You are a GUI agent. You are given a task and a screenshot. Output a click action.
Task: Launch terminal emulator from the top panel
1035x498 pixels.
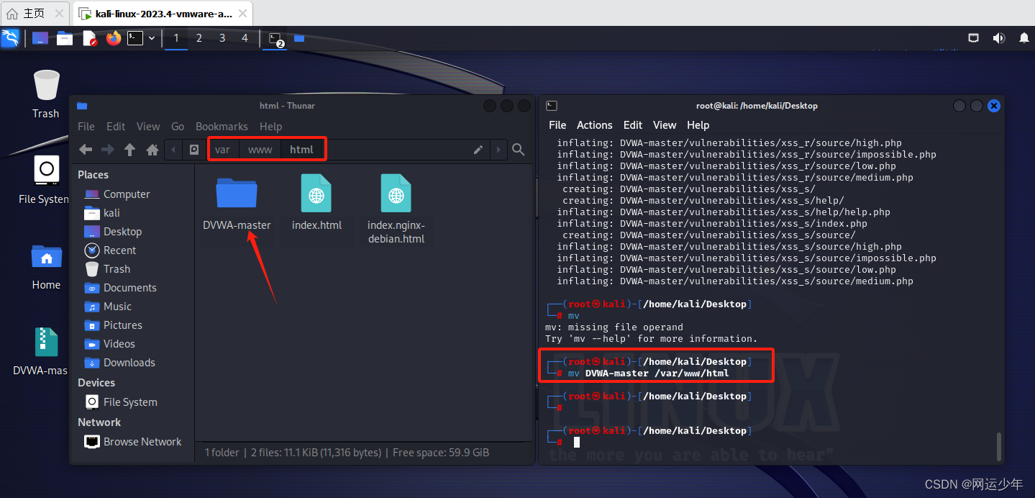click(135, 38)
